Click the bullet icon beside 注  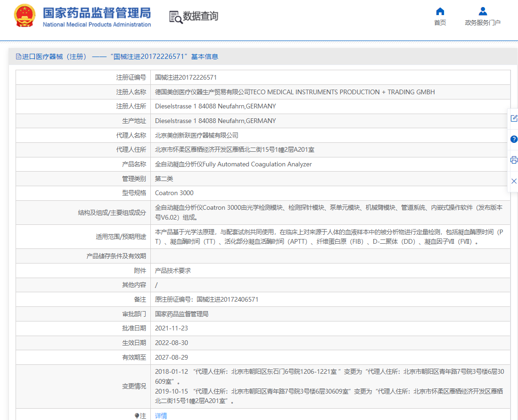[137, 416]
